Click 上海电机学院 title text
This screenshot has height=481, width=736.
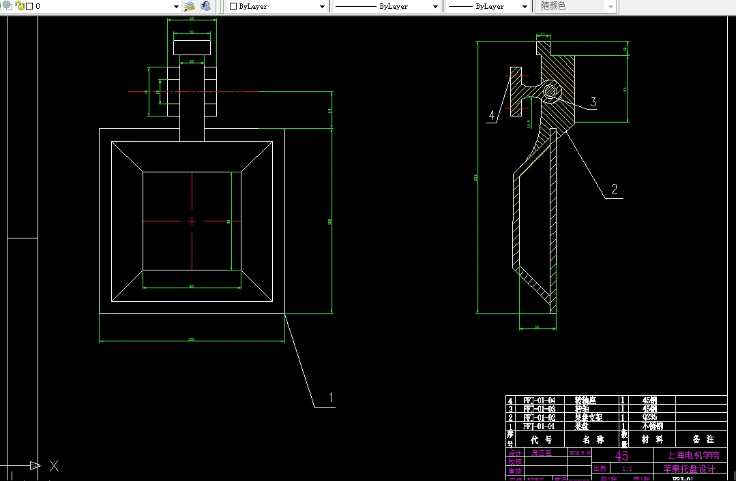693,455
